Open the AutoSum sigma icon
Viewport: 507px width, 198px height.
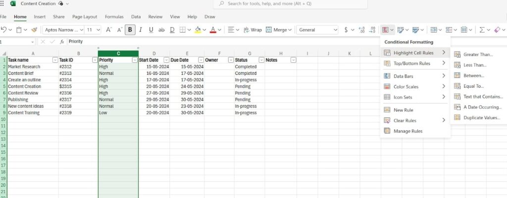(x=482, y=30)
